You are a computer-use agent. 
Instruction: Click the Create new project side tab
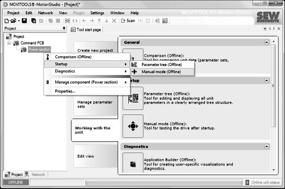(95, 50)
